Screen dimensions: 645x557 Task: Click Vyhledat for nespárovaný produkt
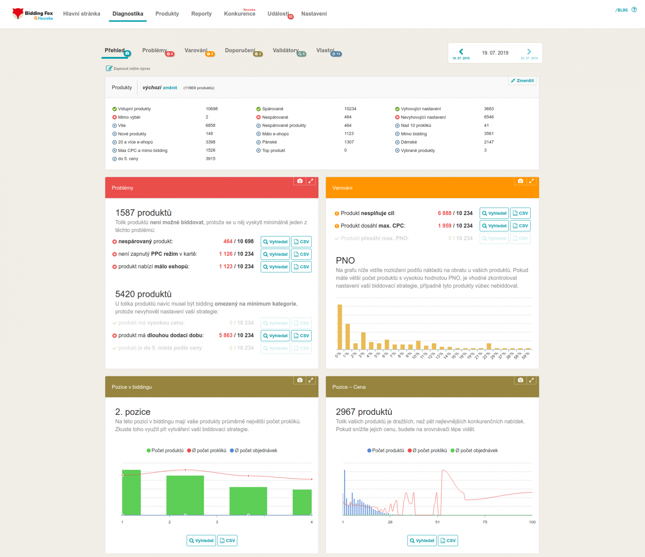coord(275,242)
